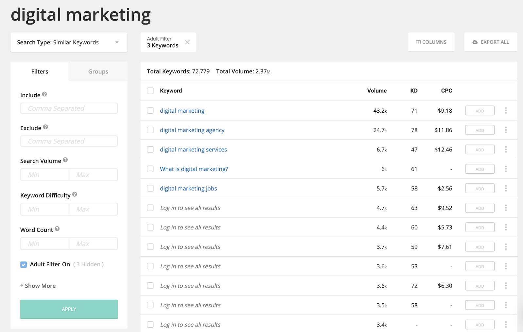Image resolution: width=523 pixels, height=332 pixels.
Task: Tick the checkbox for digital marketing services
Action: click(x=150, y=150)
